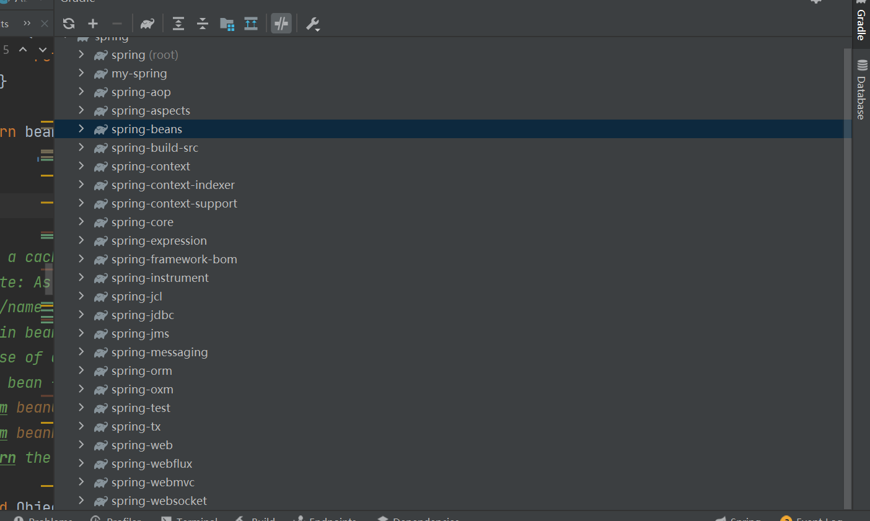Click the spring-core elephant icon
This screenshot has height=521, width=870.
(100, 222)
